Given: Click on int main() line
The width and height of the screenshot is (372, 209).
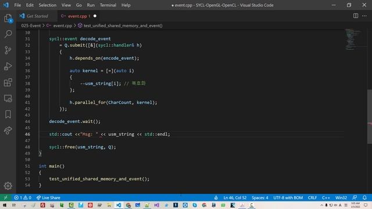Looking at the screenshot, I should (52, 166).
